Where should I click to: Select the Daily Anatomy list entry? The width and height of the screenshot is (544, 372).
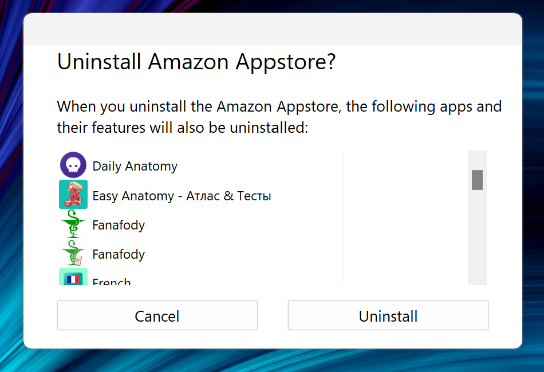pos(135,166)
